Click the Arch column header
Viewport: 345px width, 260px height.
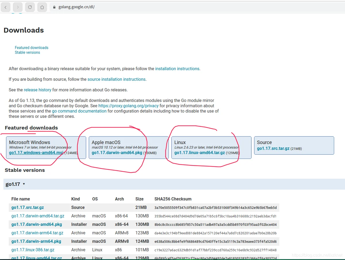point(119,199)
